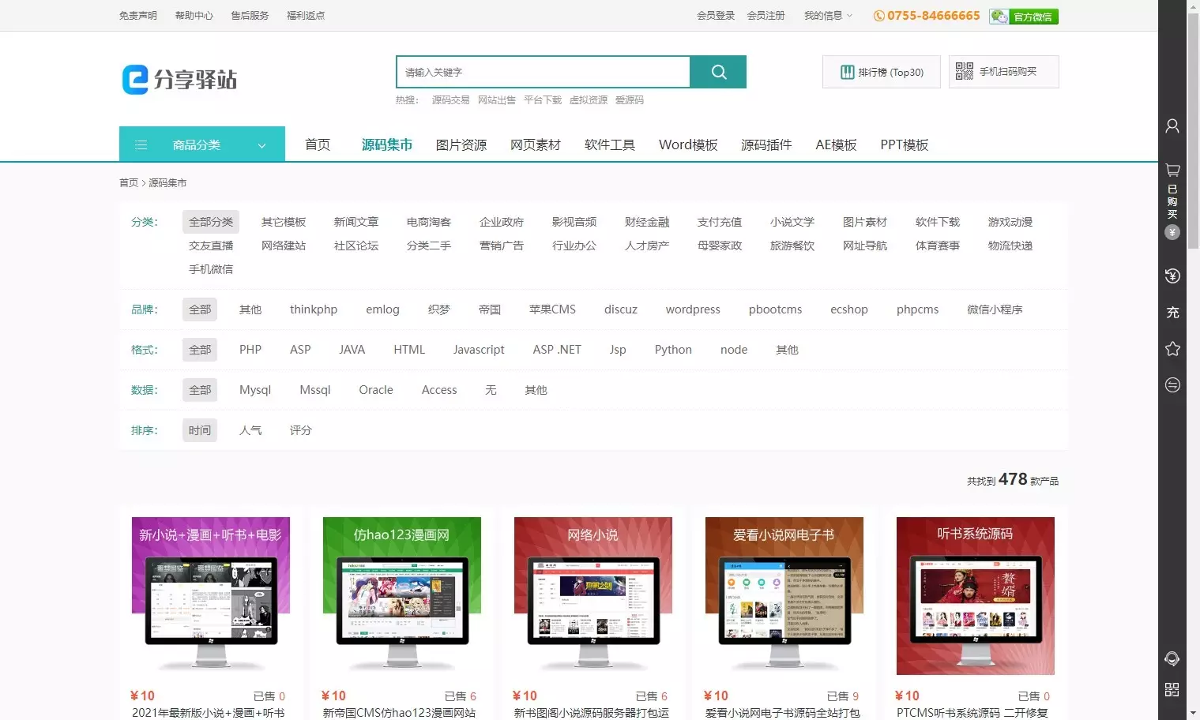The image size is (1200, 720).
Task: Filter format by Javascript
Action: pos(479,350)
